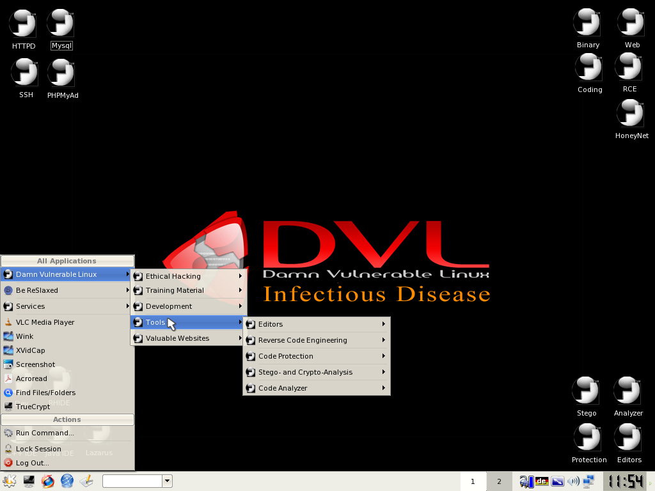Open the Stego desktop icon
Screen dimensions: 655x491
(586, 391)
